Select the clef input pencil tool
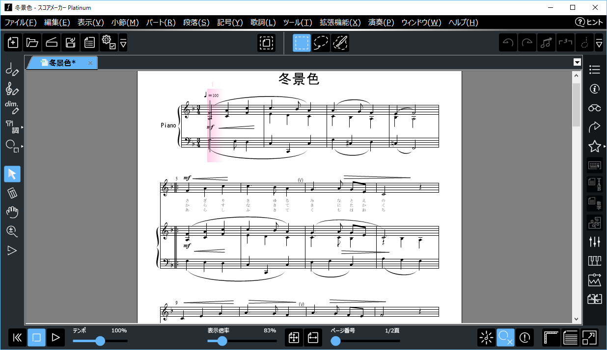The image size is (607, 350). pos(12,89)
